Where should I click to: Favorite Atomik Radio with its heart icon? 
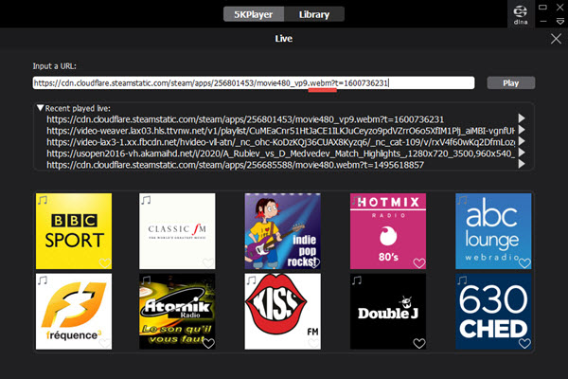point(208,343)
